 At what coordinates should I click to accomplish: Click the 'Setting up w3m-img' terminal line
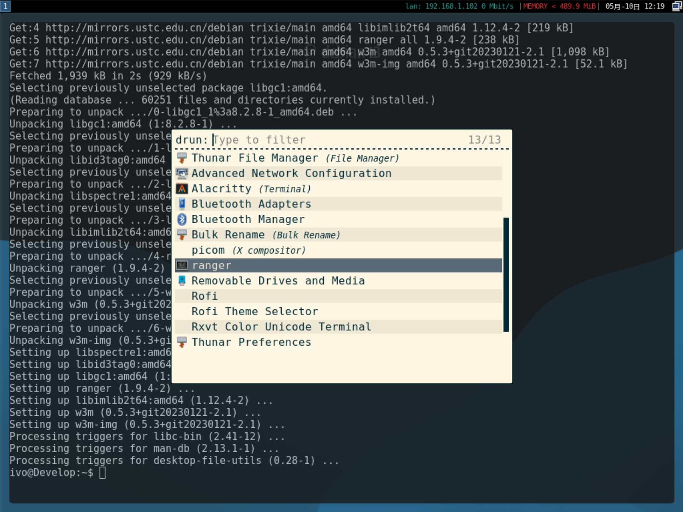tap(147, 424)
